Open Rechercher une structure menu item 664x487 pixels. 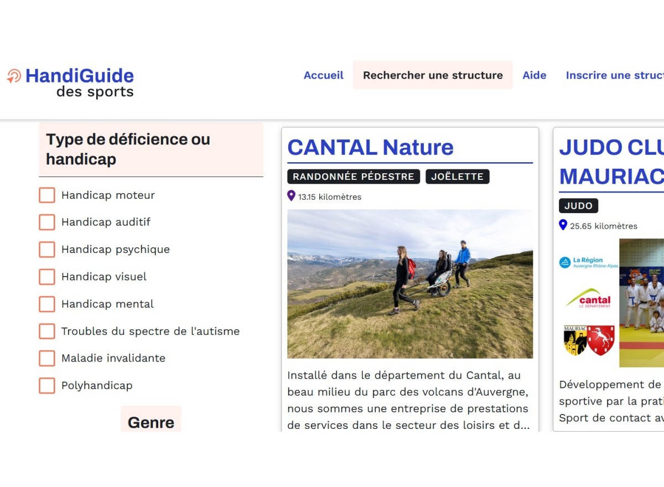tap(433, 75)
